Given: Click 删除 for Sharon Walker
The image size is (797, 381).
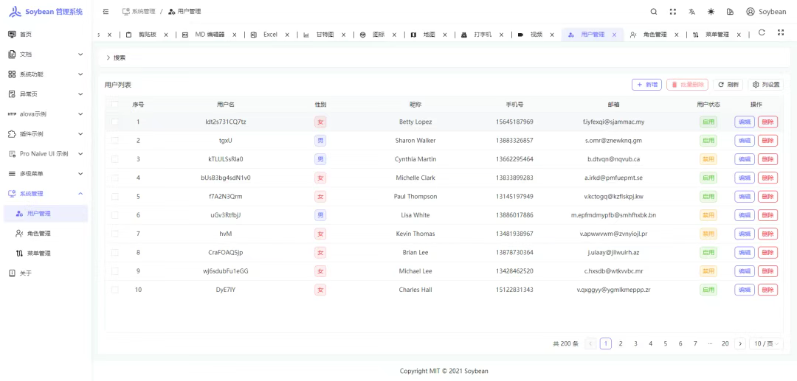Looking at the screenshot, I should [767, 141].
